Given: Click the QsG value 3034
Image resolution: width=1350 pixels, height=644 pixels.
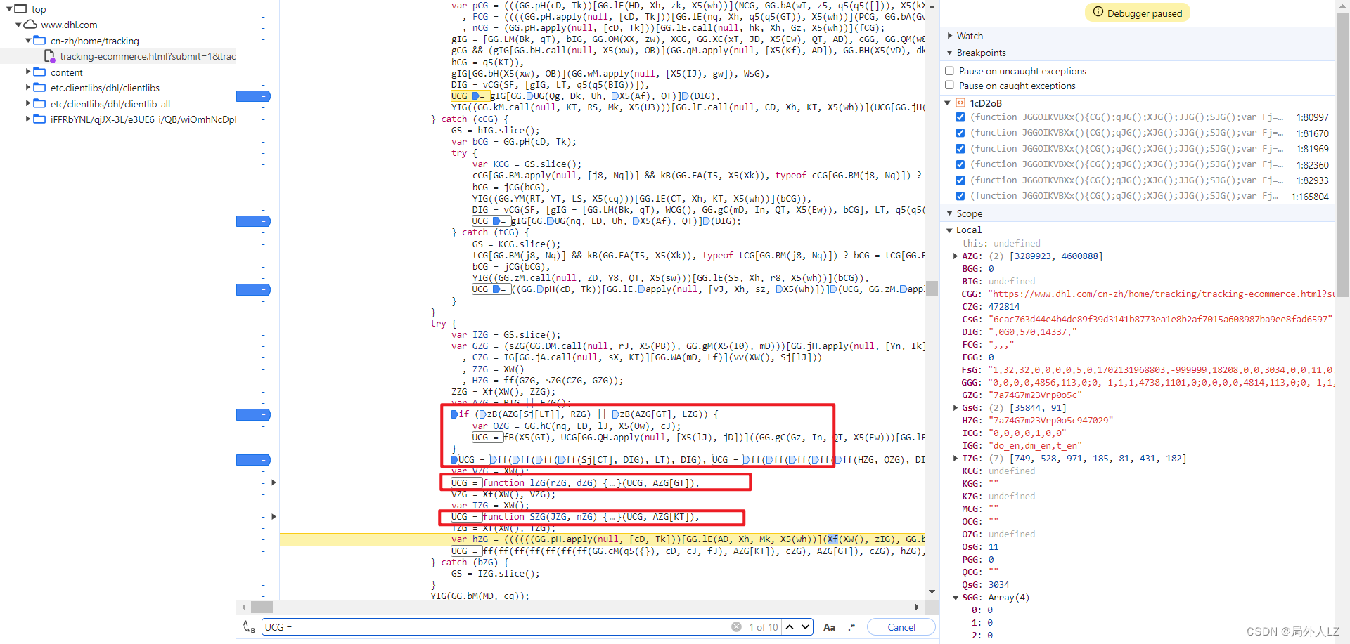Looking at the screenshot, I should click(x=998, y=585).
